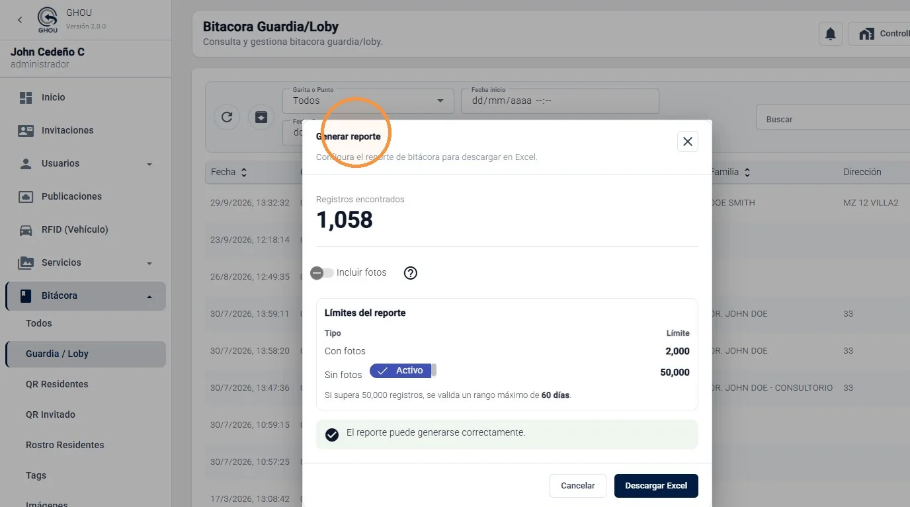Collapse the Bitácora submenu arrow
Viewport: 910px width, 507px height.
click(x=149, y=296)
